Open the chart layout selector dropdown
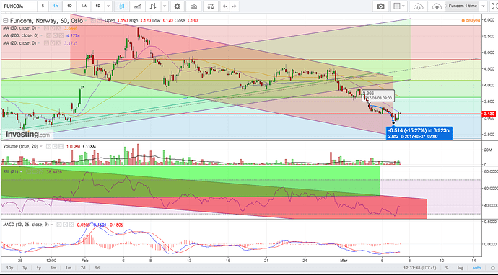 399,6
